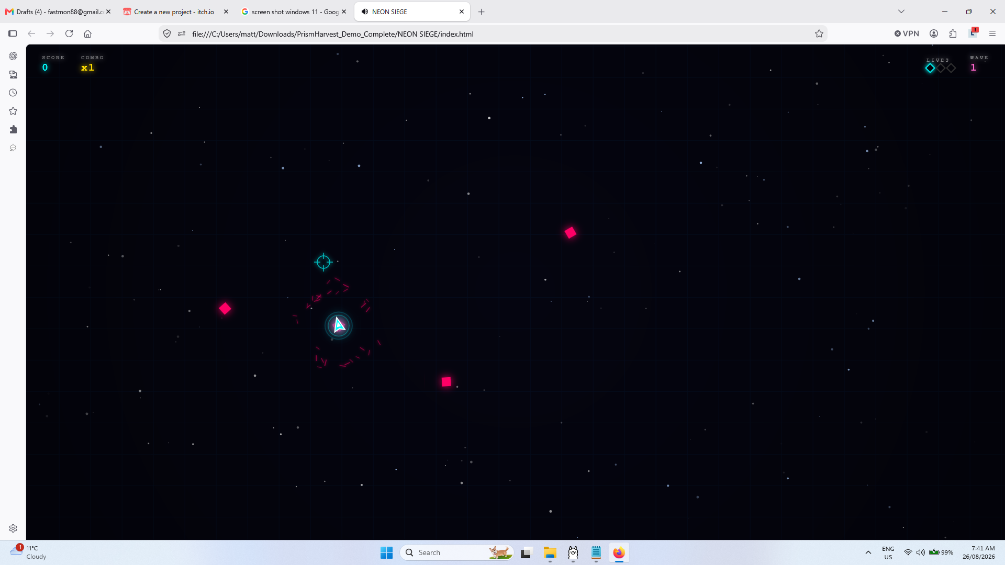The height and width of the screenshot is (565, 1005).
Task: Bookmark this page with the star icon
Action: tap(819, 33)
